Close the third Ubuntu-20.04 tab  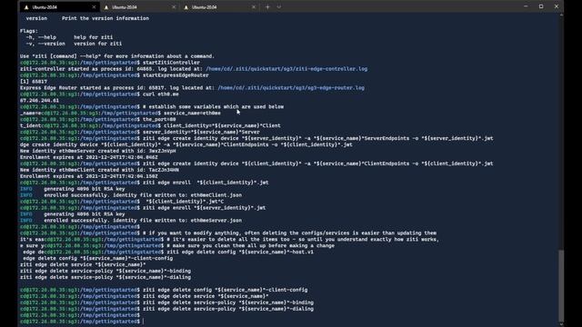coord(254,7)
